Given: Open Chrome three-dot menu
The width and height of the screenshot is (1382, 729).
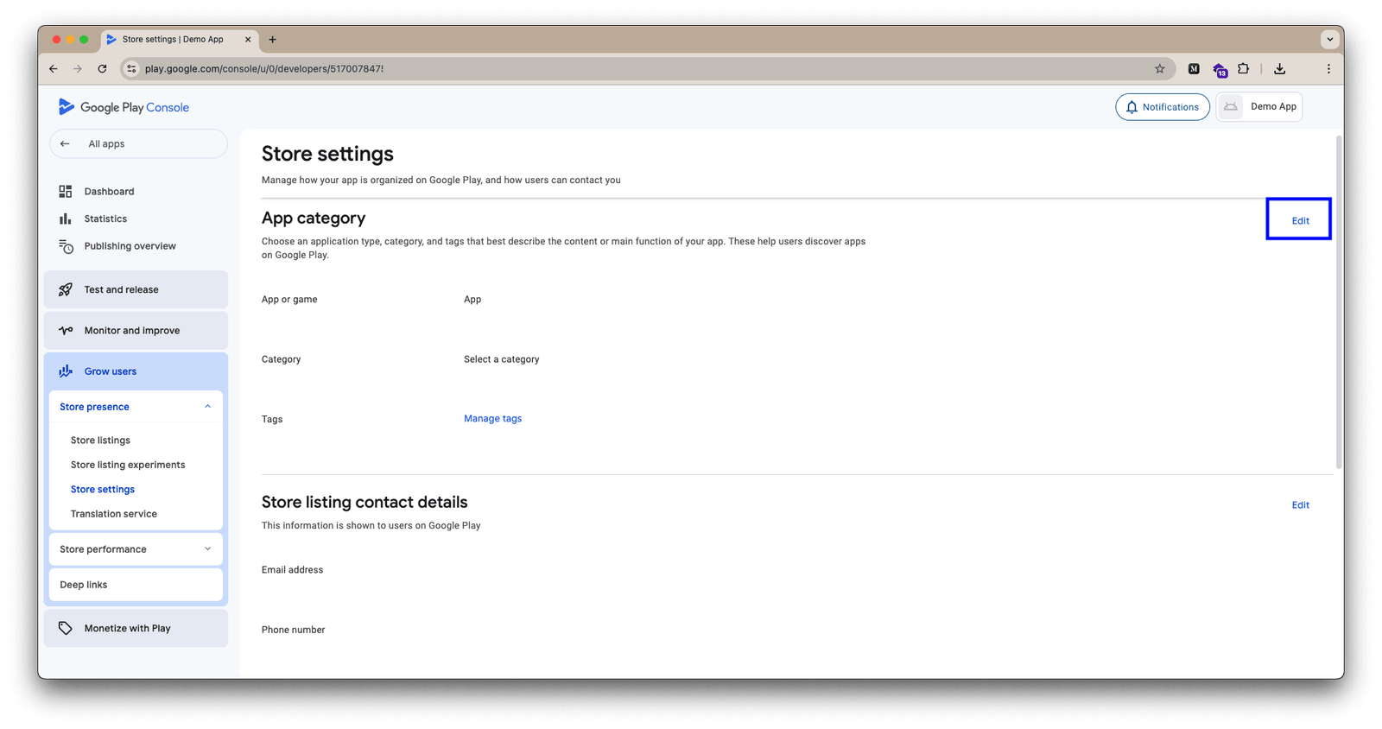Looking at the screenshot, I should [x=1328, y=69].
